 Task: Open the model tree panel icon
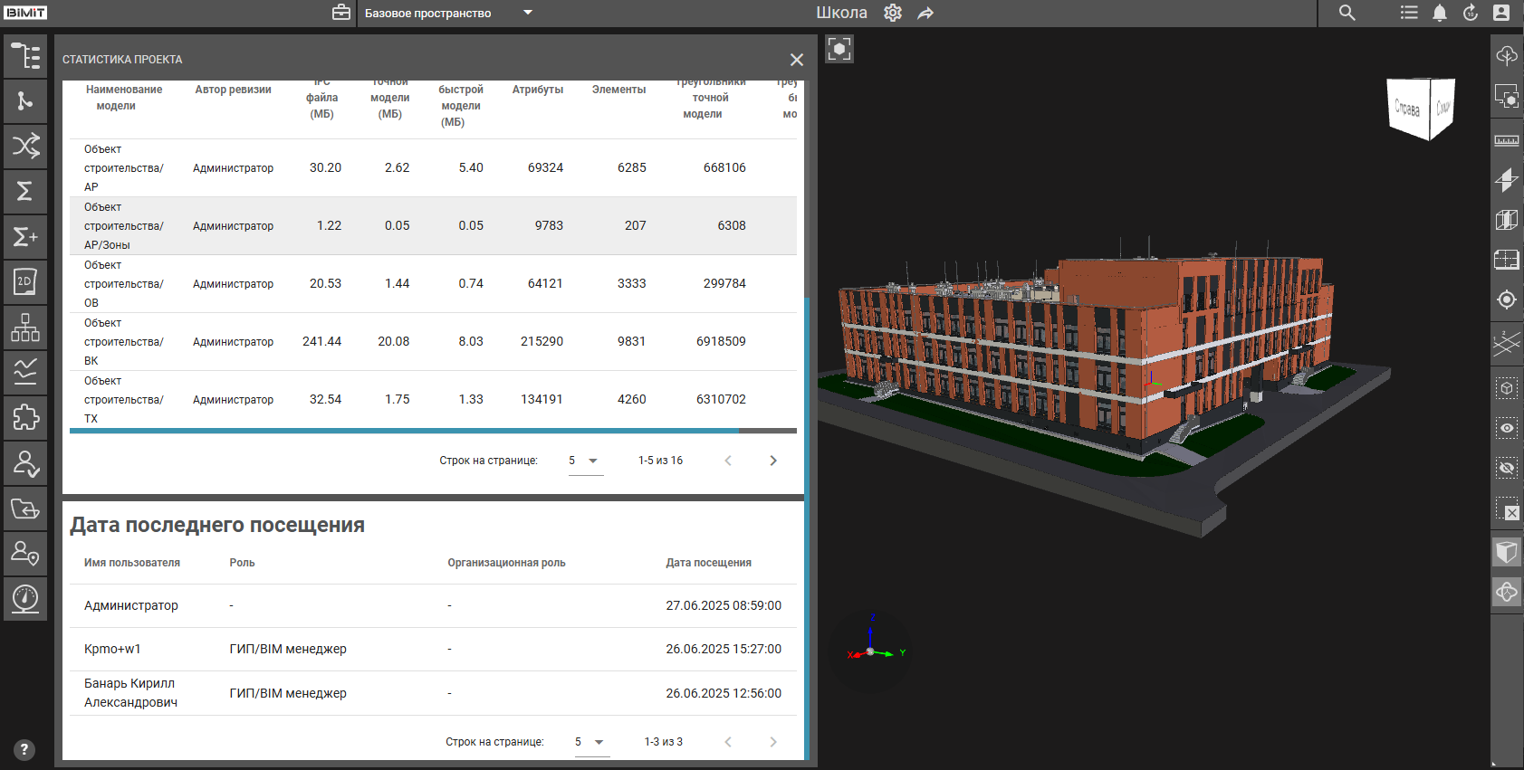pos(25,56)
